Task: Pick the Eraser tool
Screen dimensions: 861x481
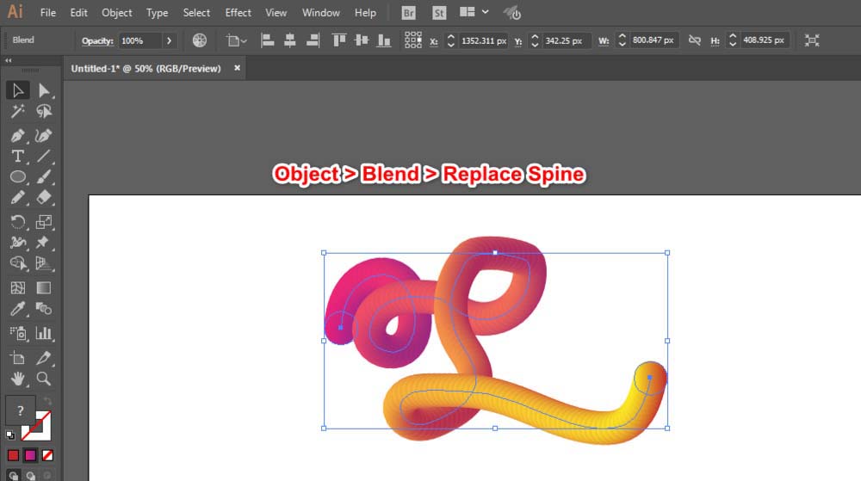Action: click(44, 197)
